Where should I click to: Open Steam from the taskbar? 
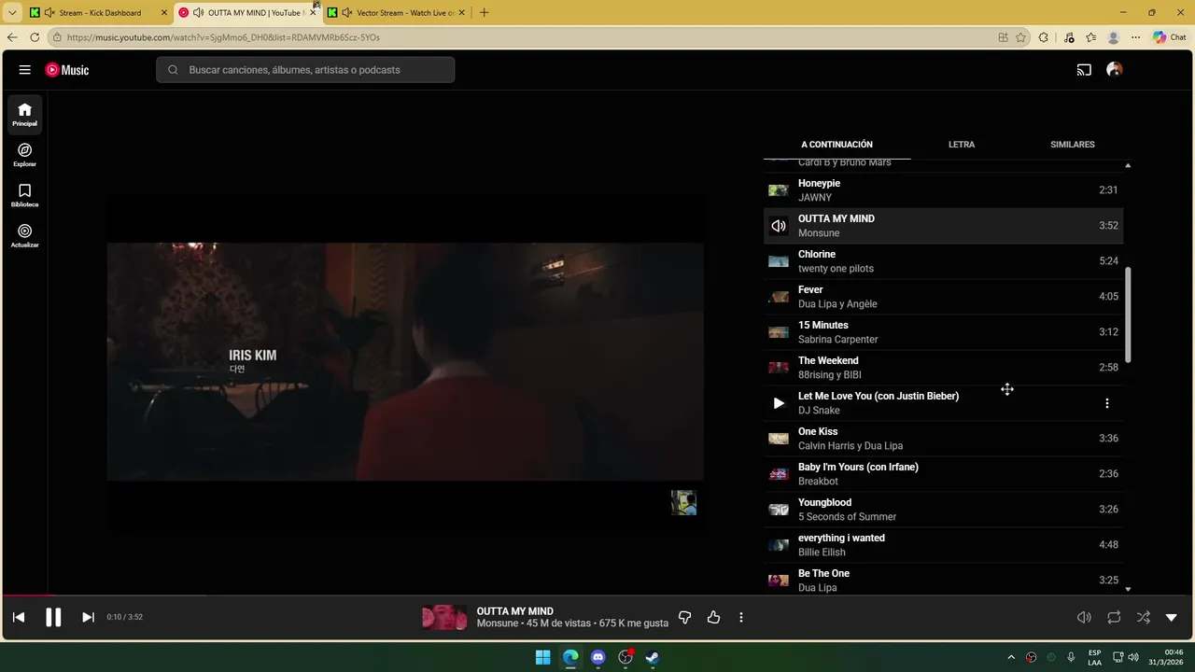[x=653, y=657]
